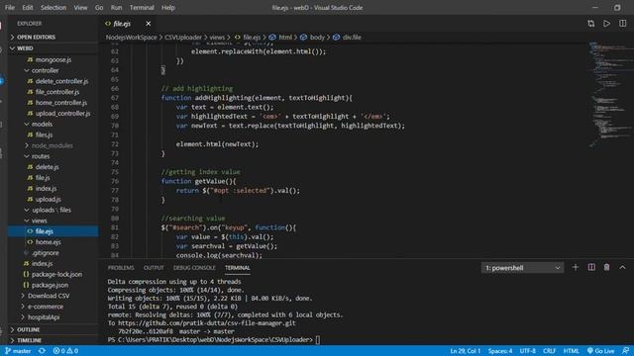Open package.json file
Image resolution: width=634 pixels, height=356 pixels.
pyautogui.click(x=50, y=285)
